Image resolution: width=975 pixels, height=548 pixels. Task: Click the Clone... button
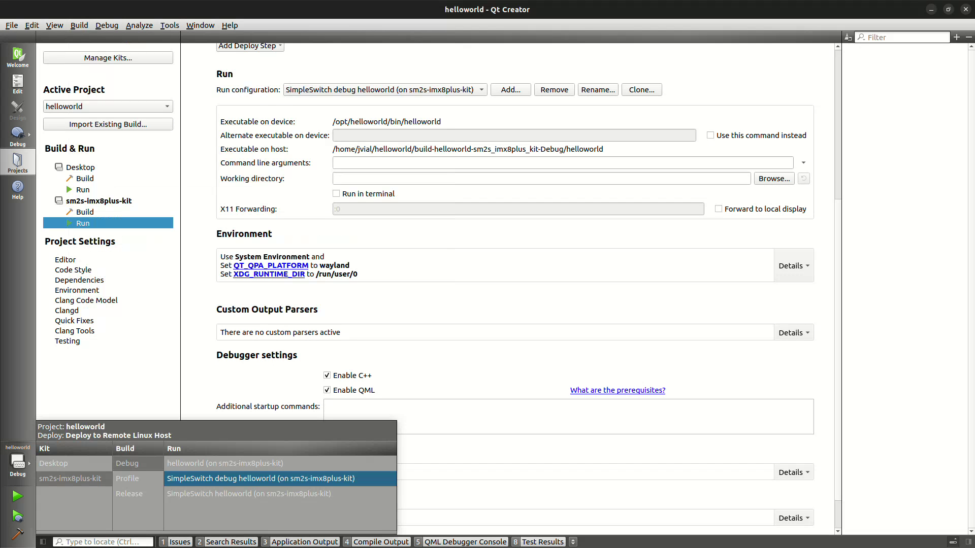point(641,90)
